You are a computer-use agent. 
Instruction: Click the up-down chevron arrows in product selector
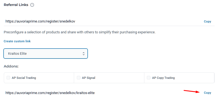point(84,54)
